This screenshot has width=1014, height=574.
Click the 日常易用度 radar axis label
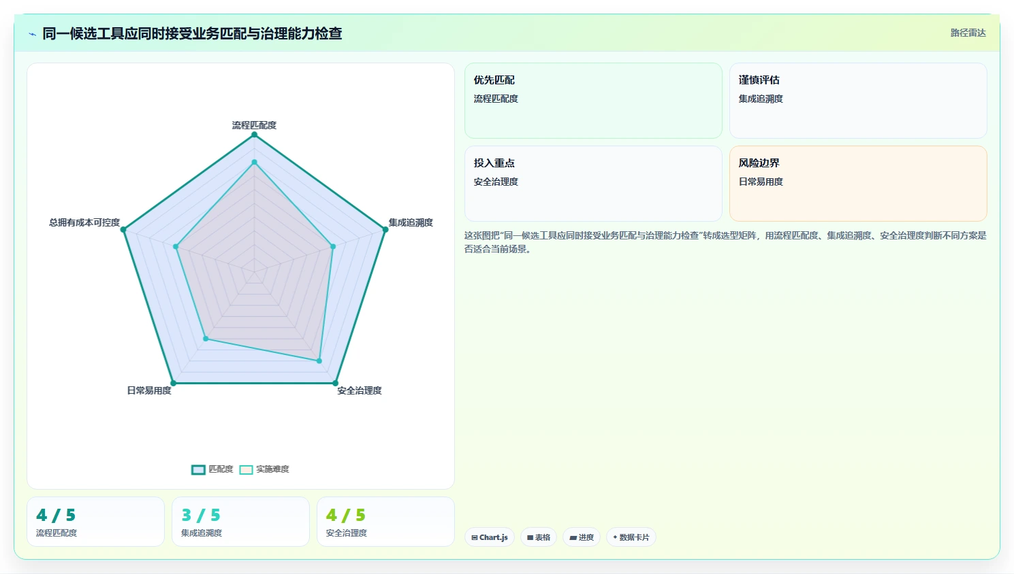(149, 390)
